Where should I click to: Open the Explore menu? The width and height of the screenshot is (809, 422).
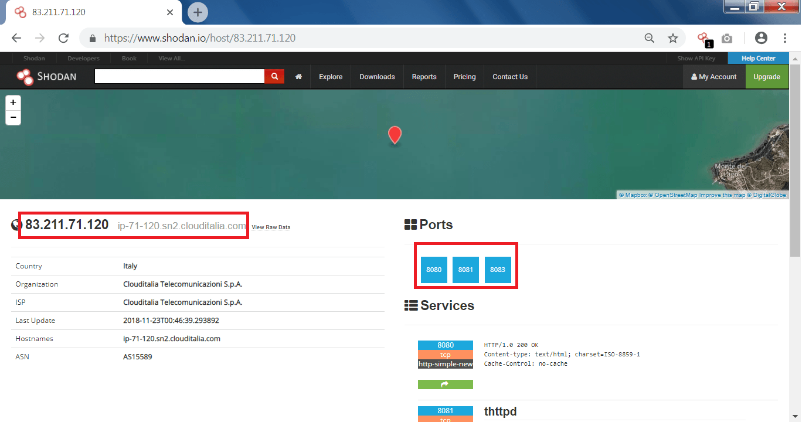pyautogui.click(x=331, y=77)
